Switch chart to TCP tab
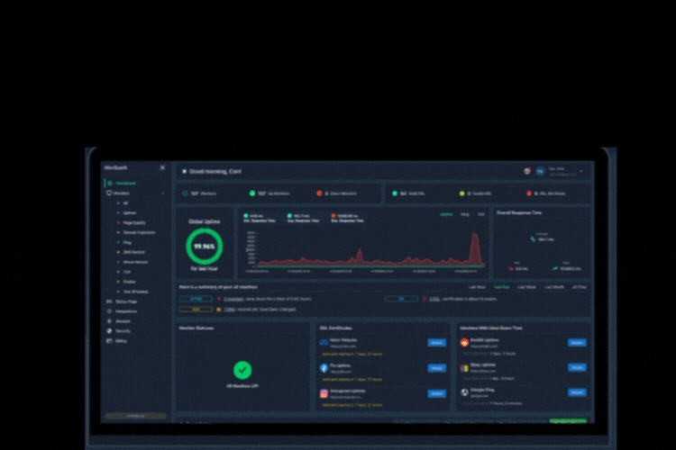Image resolution: width=676 pixels, height=450 pixels. click(x=480, y=214)
